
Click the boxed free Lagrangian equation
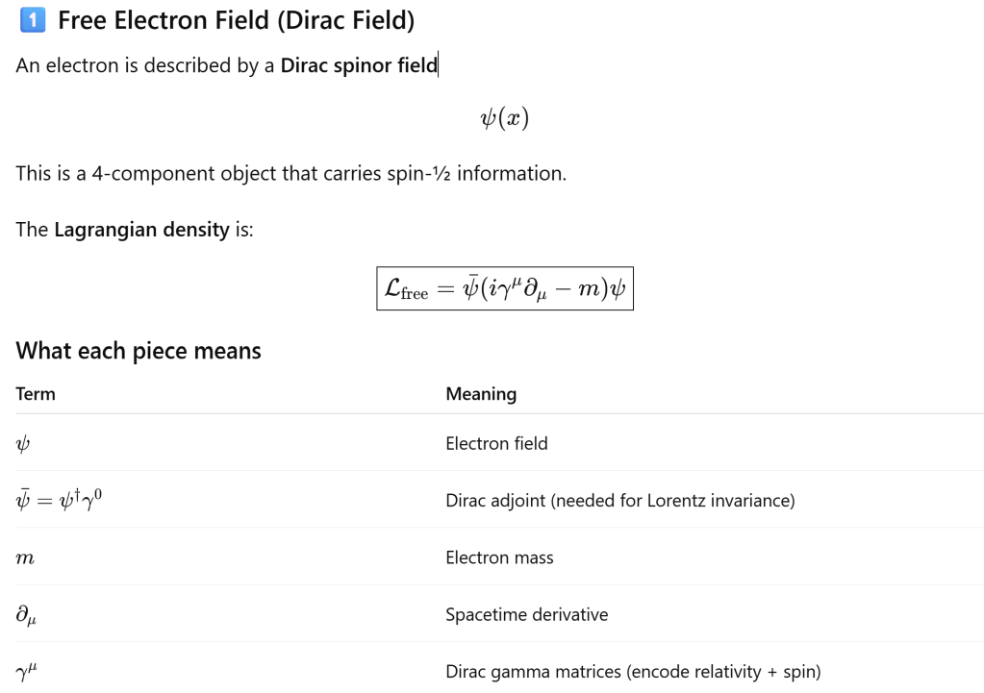coord(504,288)
